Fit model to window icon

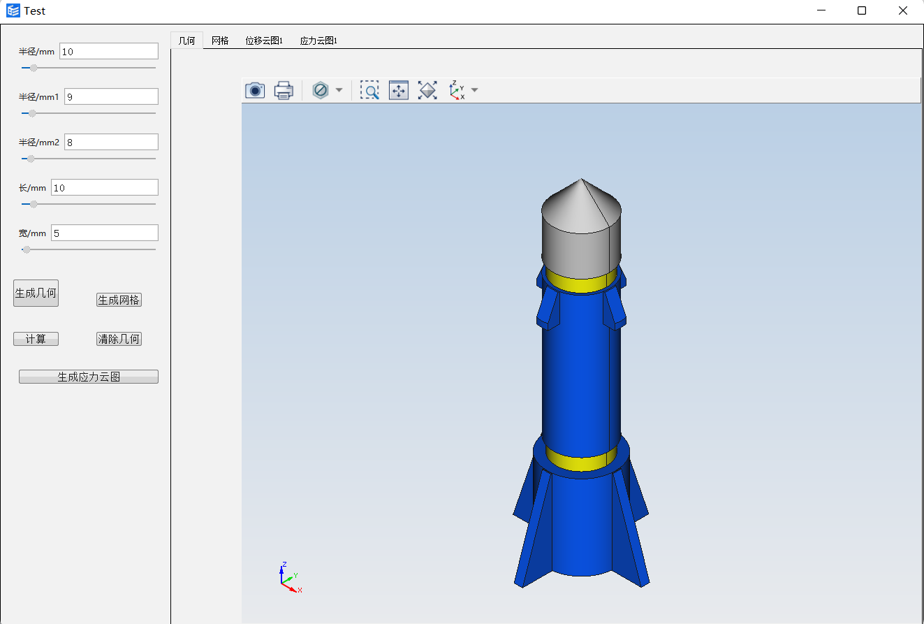click(x=427, y=90)
